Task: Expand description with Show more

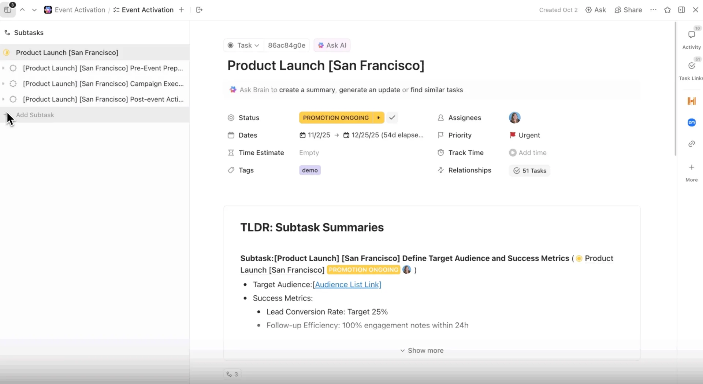Action: [422, 351]
